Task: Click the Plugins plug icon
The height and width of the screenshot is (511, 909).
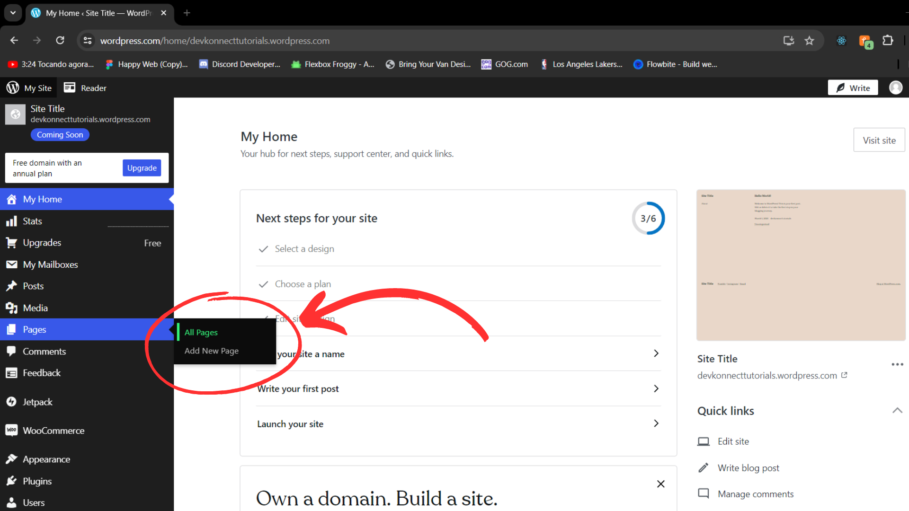Action: 11,481
